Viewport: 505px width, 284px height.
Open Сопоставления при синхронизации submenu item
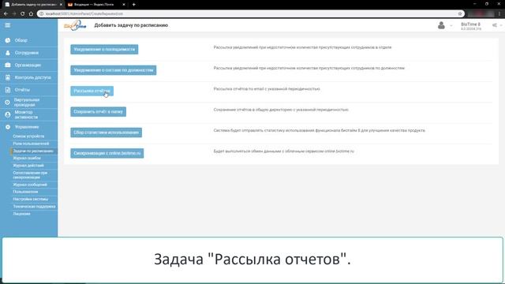click(x=30, y=175)
